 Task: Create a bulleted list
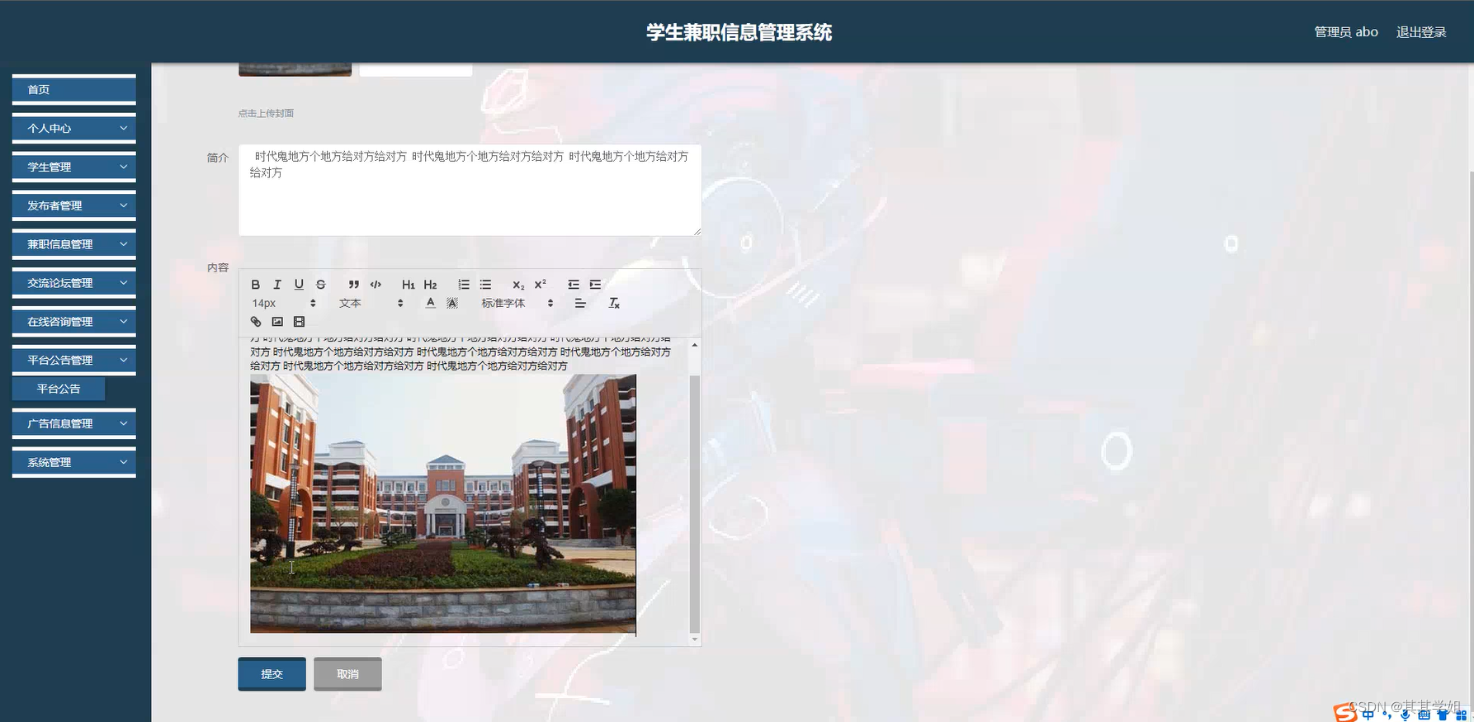tap(485, 285)
